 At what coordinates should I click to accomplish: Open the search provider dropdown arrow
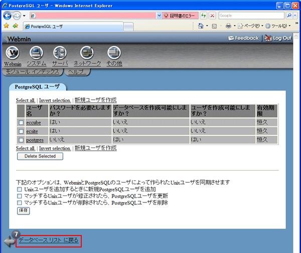pyautogui.click(x=295, y=15)
